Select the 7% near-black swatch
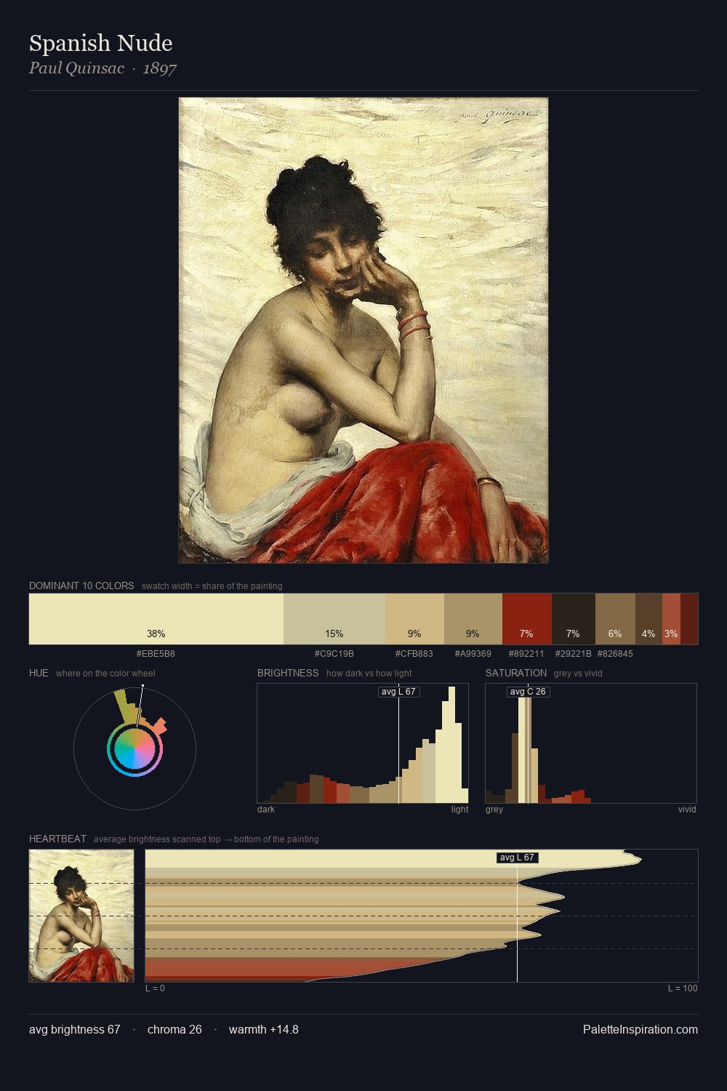 pyautogui.click(x=574, y=619)
